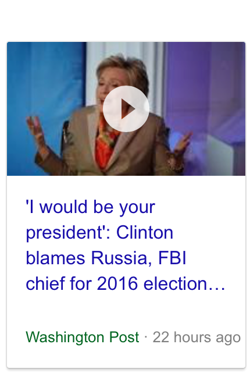This screenshot has height=376, width=250.
Task: Click the "2016" text in the headline
Action: [x=117, y=283]
